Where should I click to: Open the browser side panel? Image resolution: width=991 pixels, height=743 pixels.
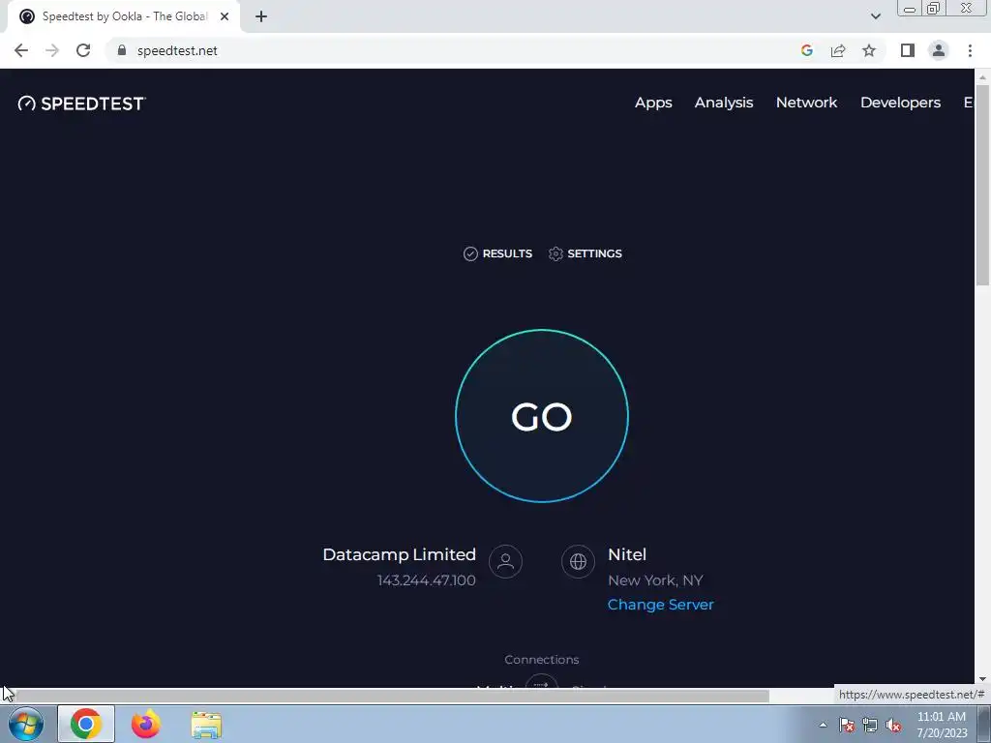point(908,50)
